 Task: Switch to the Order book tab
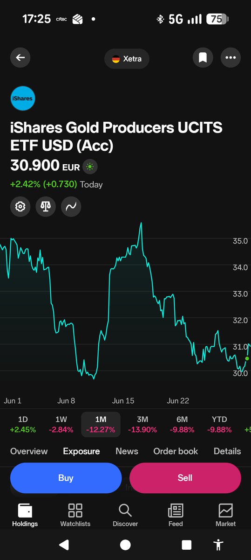[176, 451]
